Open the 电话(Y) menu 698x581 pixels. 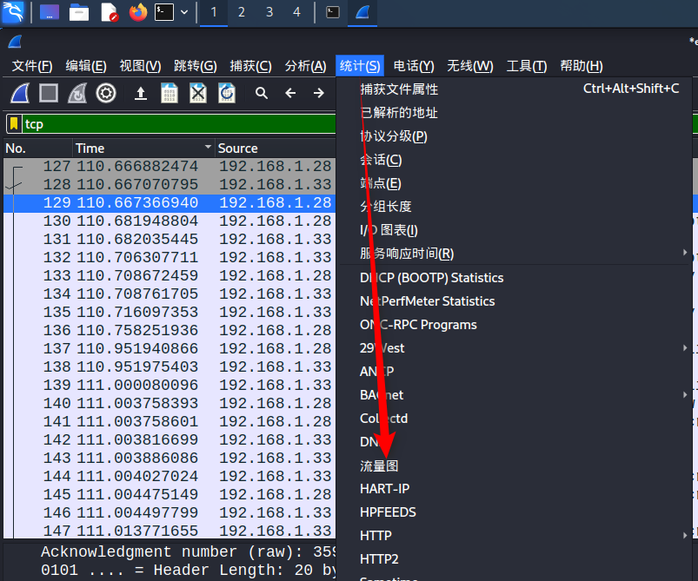tap(414, 66)
